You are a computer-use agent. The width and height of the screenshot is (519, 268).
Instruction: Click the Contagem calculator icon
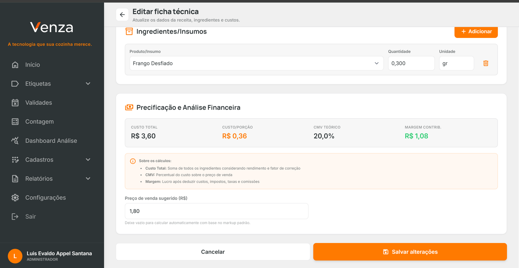15,122
